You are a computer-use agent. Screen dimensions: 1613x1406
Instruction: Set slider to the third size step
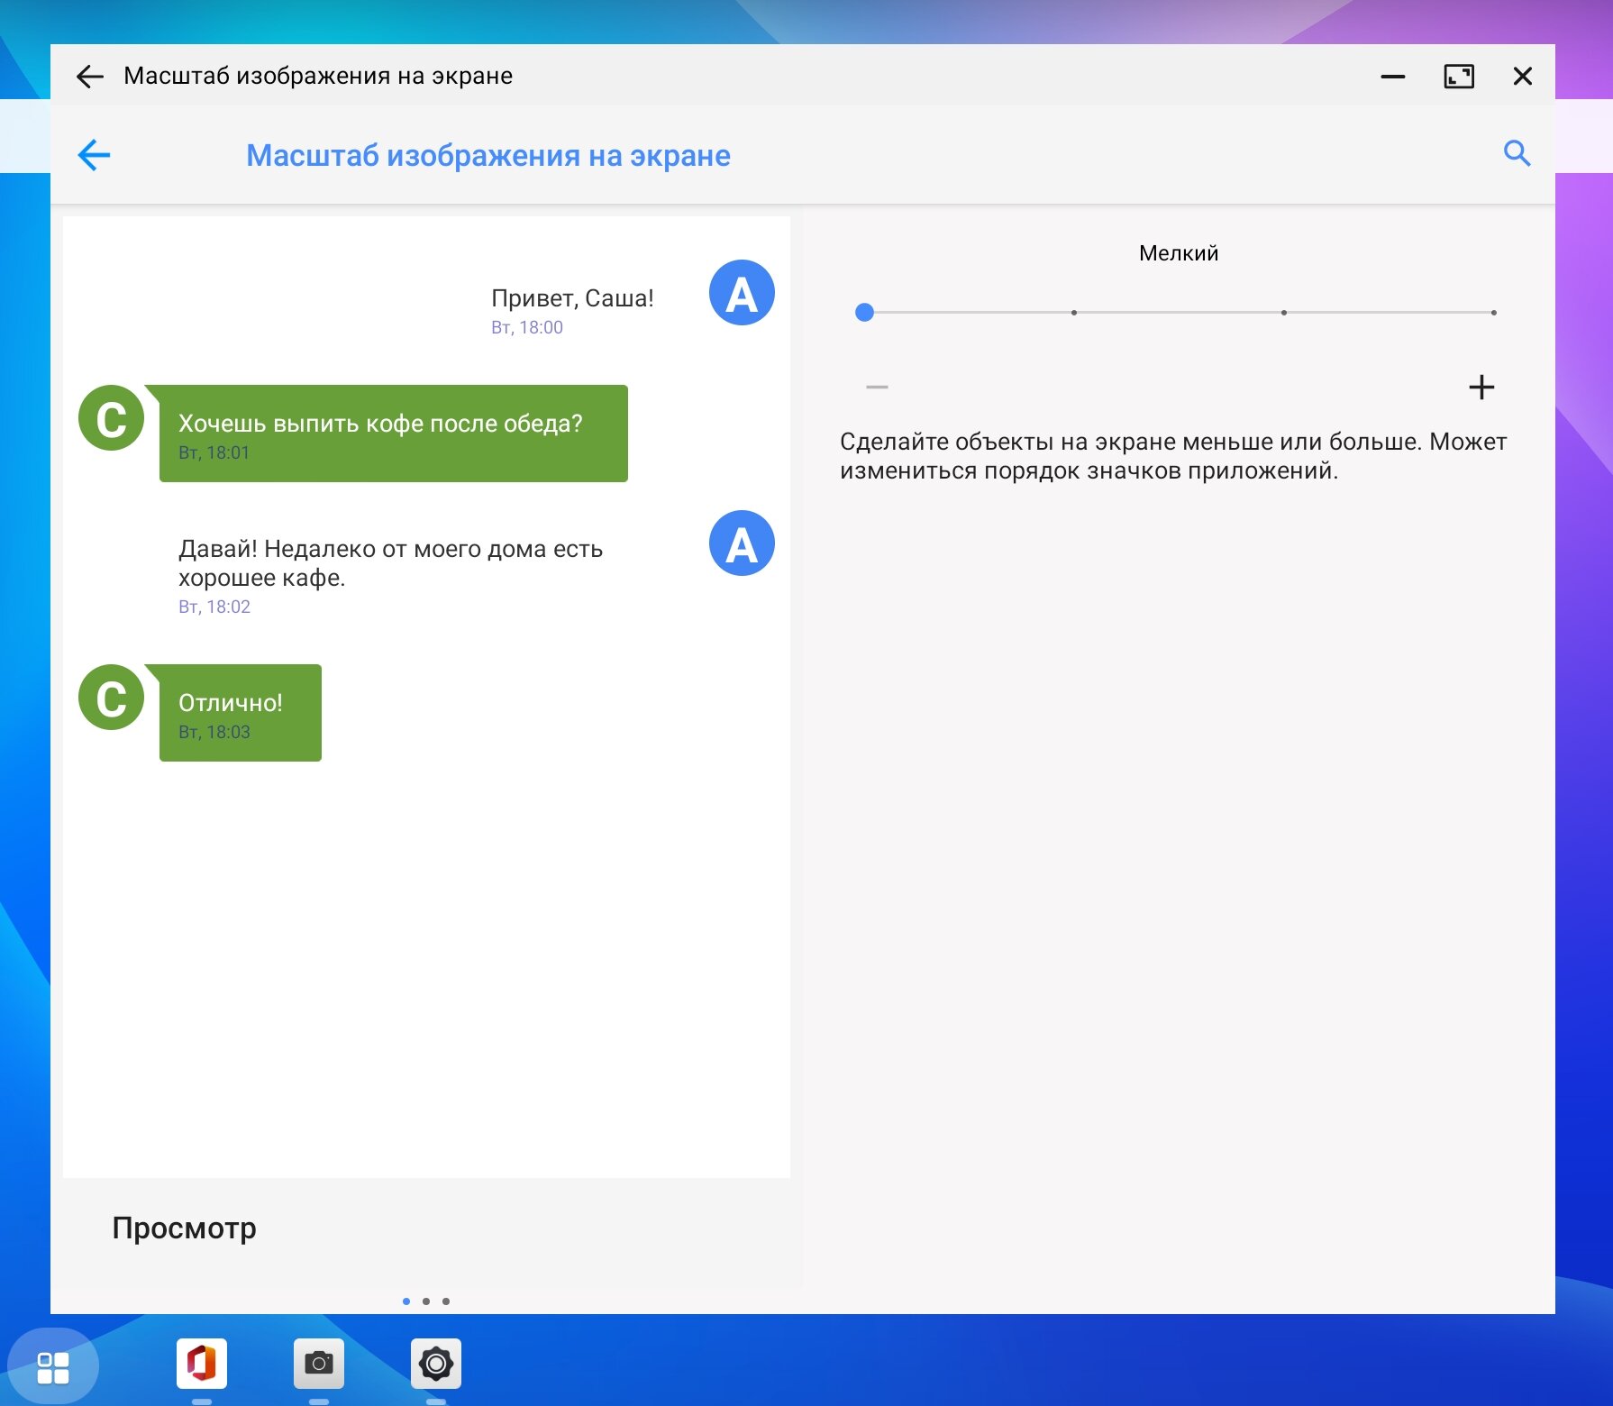[1284, 313]
